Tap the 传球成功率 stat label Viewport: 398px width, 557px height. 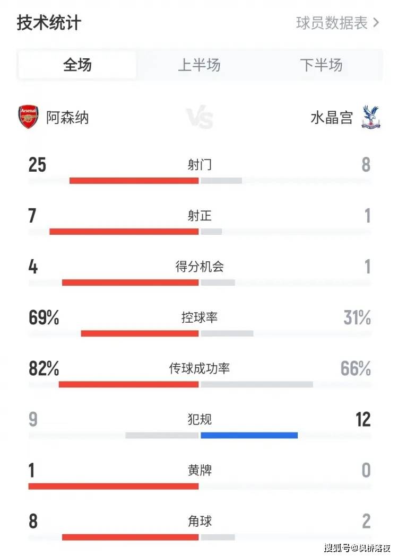coord(200,368)
